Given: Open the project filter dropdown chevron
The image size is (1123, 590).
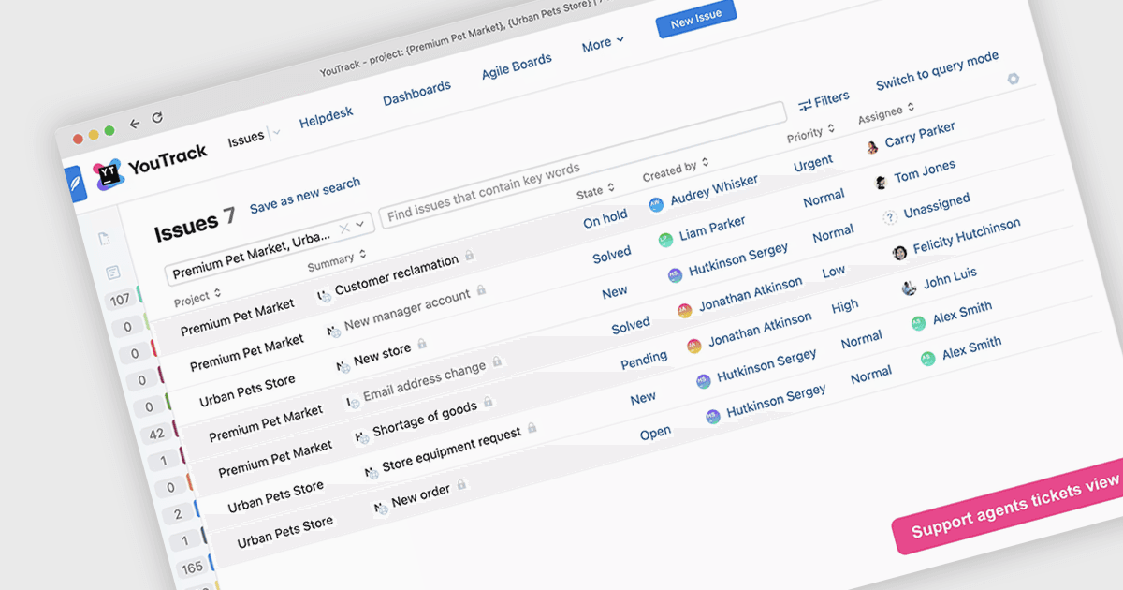Looking at the screenshot, I should coord(360,224).
